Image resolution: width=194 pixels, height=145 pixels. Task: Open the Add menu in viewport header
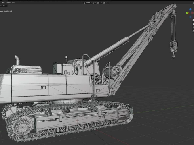click(x=3, y=3)
